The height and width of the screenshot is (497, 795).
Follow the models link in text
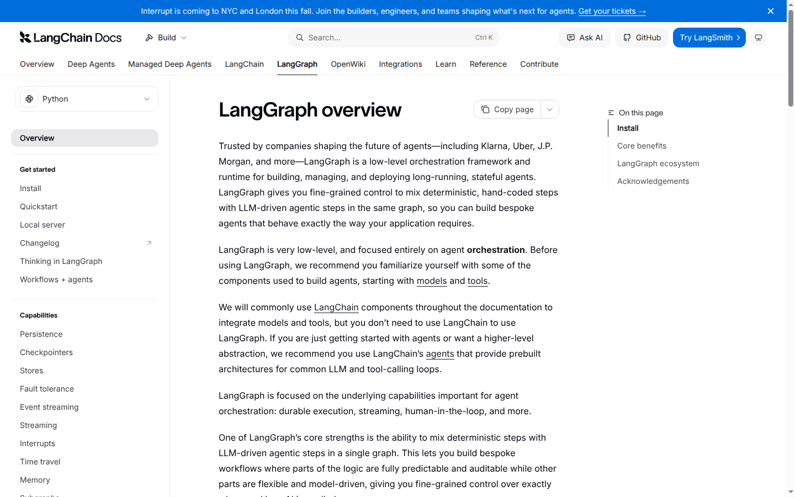[432, 281]
